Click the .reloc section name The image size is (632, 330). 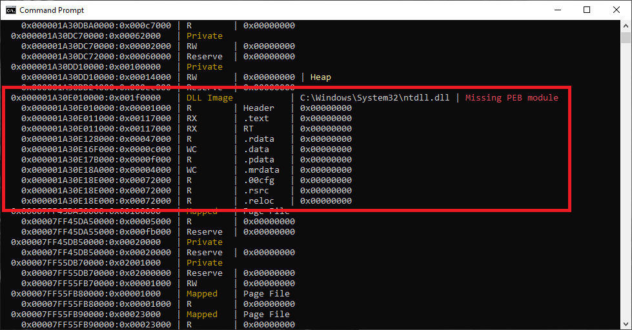[258, 201]
